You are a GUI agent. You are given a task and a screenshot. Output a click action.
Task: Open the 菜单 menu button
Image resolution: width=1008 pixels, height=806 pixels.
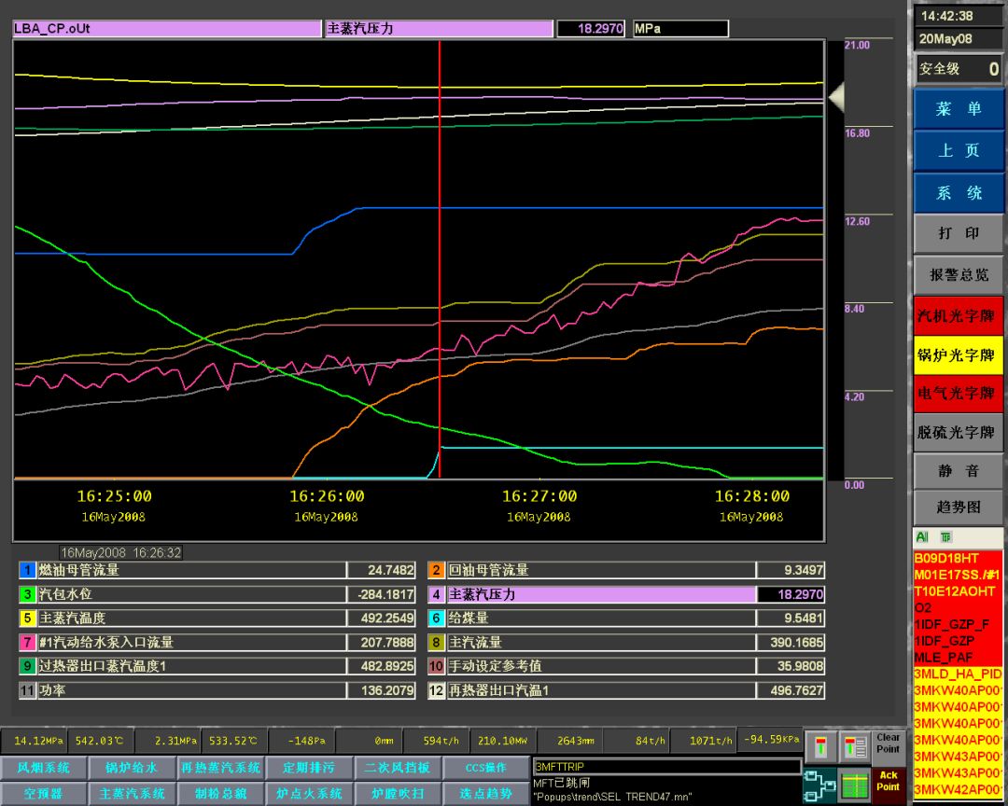958,108
